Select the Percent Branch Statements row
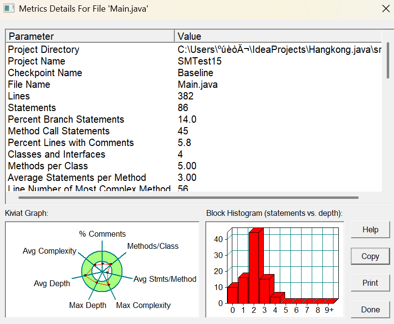Screen dimensions: 394x324 tap(194, 119)
